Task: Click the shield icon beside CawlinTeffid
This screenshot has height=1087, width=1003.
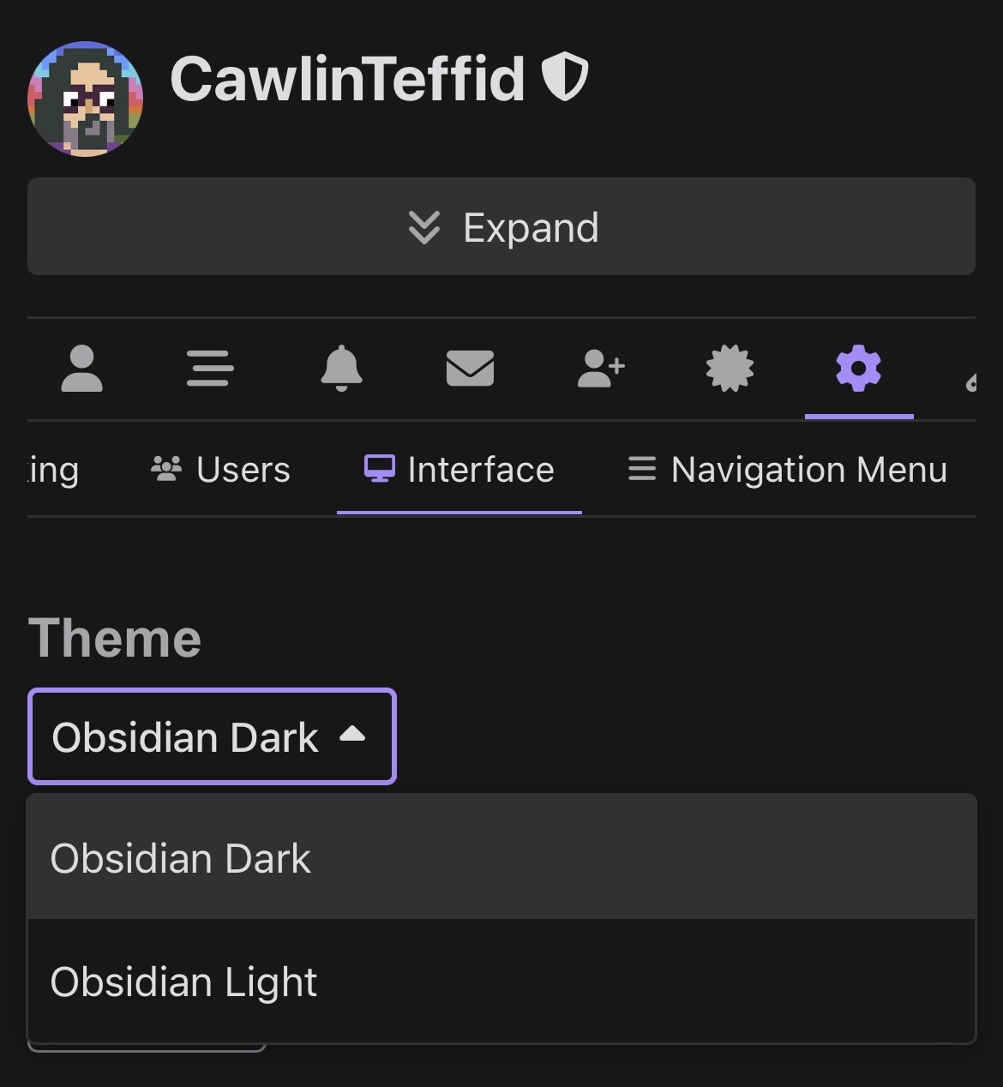Action: [x=565, y=77]
